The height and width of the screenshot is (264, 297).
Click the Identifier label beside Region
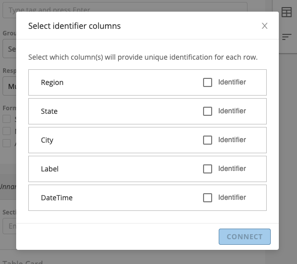pos(232,82)
